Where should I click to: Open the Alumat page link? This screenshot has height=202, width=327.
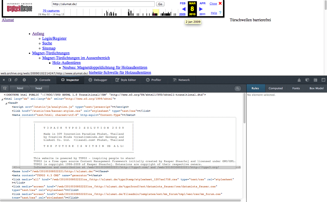(8, 20)
